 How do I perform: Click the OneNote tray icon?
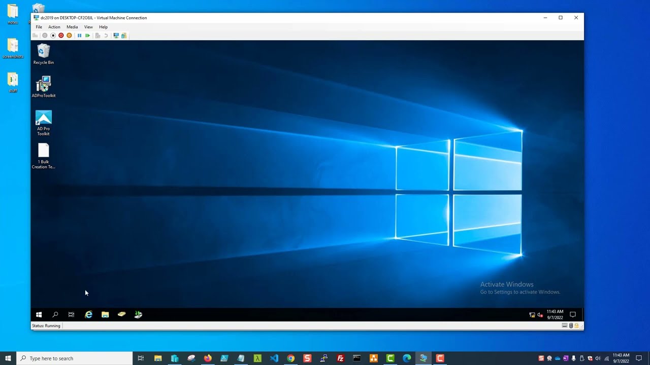[566, 358]
